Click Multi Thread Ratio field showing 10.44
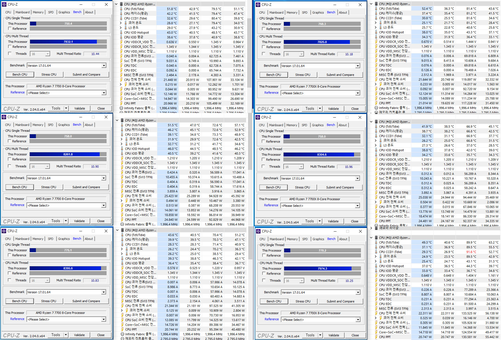The width and height of the screenshot is (501, 340). pos(95,54)
